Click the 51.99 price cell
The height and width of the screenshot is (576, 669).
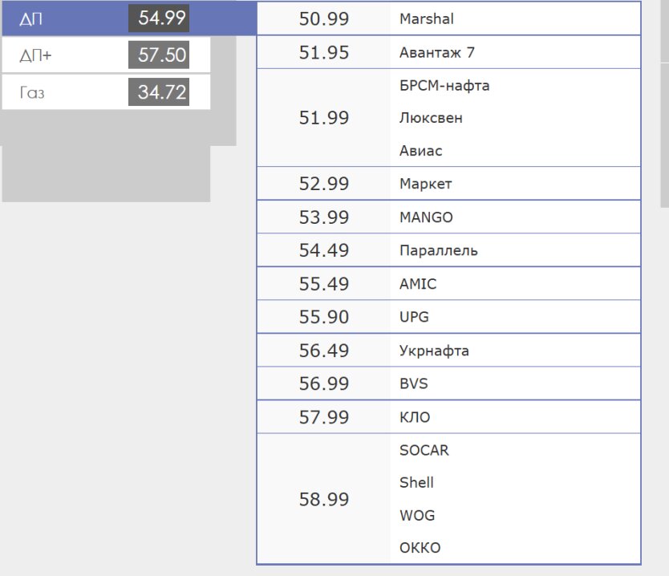click(x=324, y=118)
